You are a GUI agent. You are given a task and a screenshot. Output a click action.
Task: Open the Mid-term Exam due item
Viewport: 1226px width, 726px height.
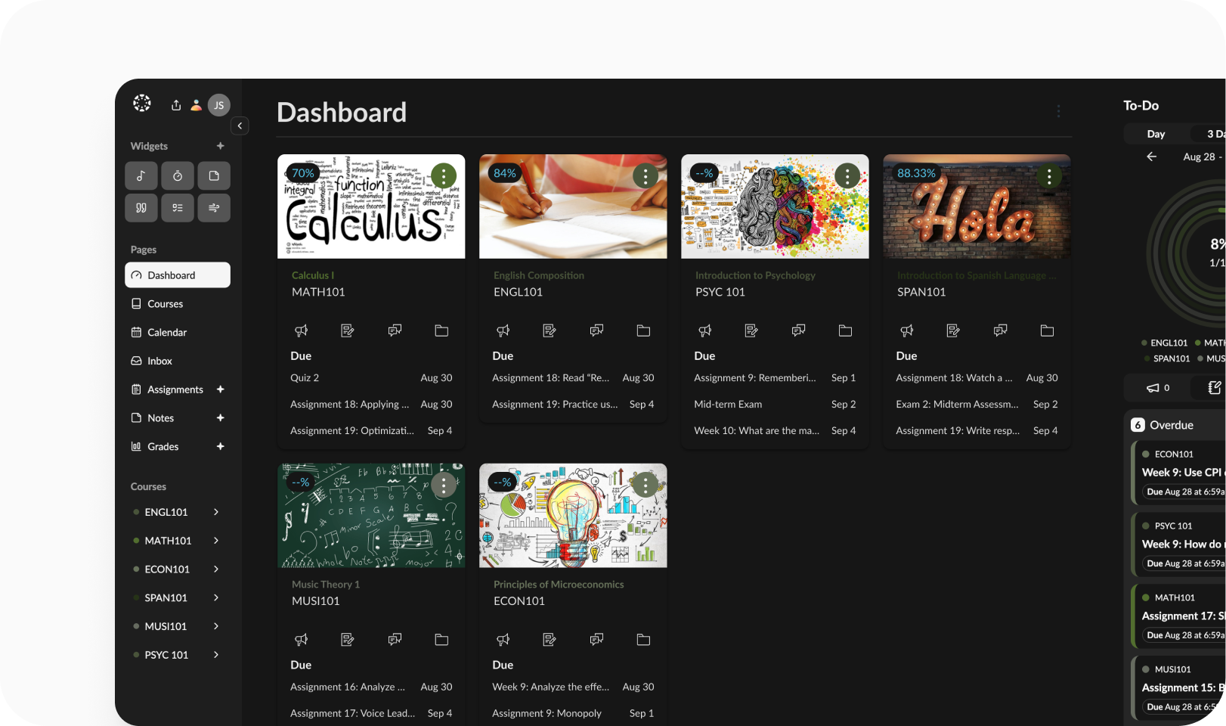[728, 404]
